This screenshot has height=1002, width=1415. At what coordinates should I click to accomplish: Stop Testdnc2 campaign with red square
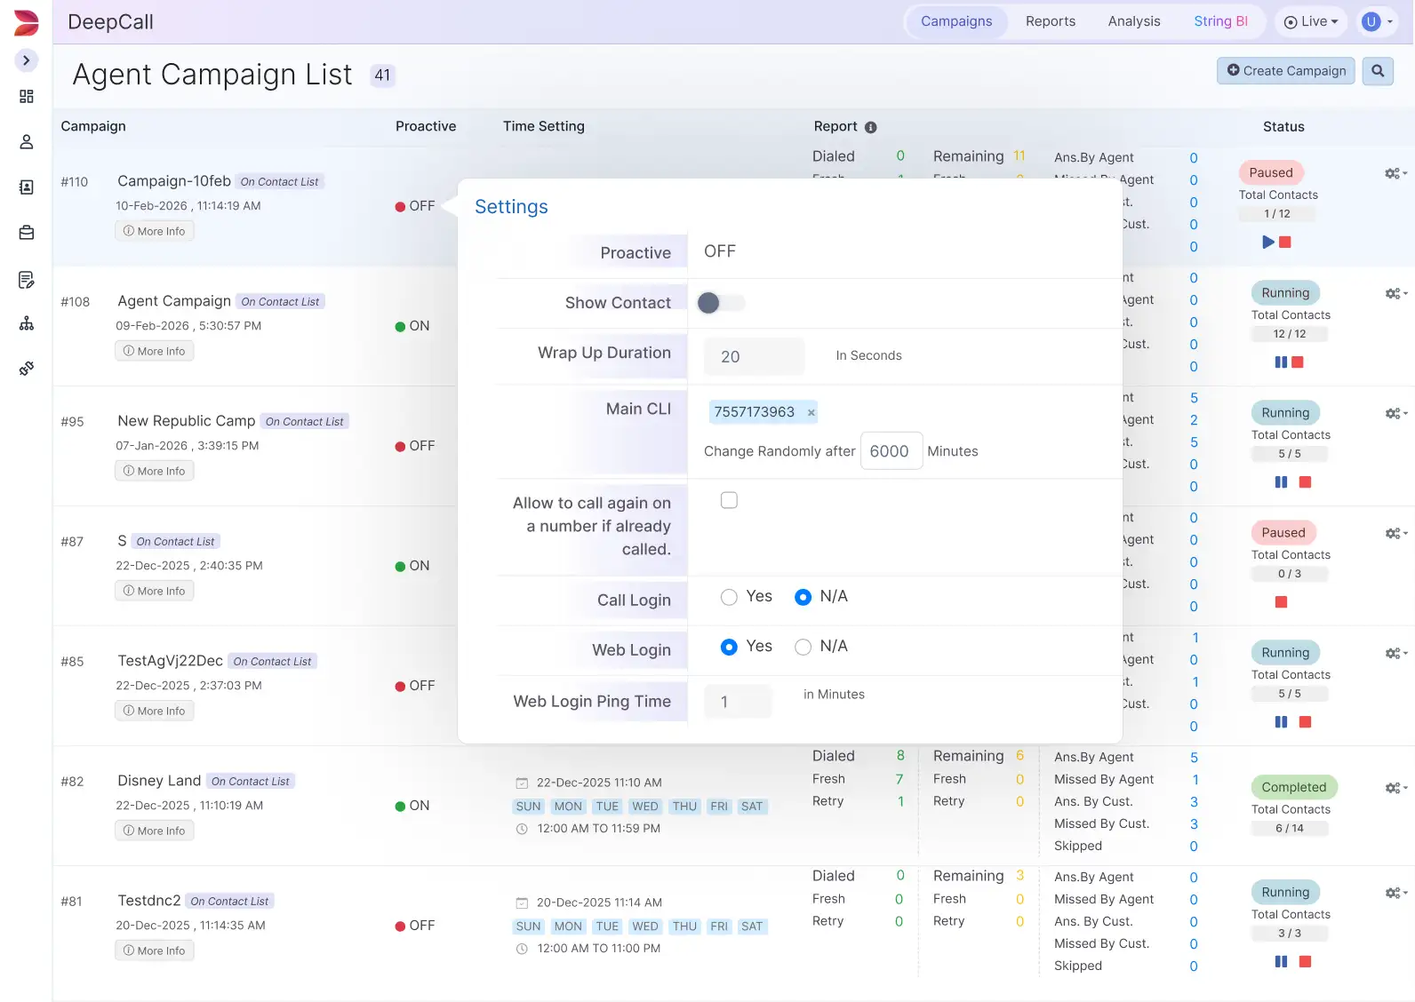coord(1305,961)
